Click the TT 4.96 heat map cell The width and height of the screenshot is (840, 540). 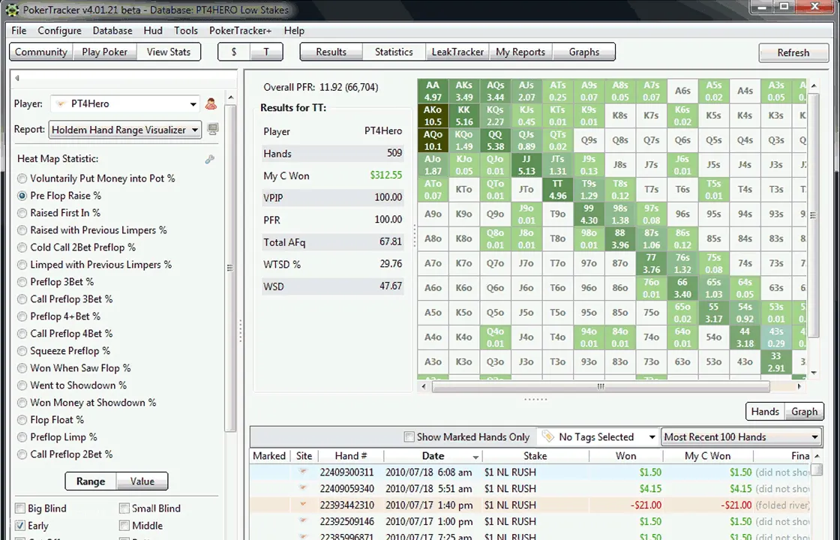pos(558,190)
